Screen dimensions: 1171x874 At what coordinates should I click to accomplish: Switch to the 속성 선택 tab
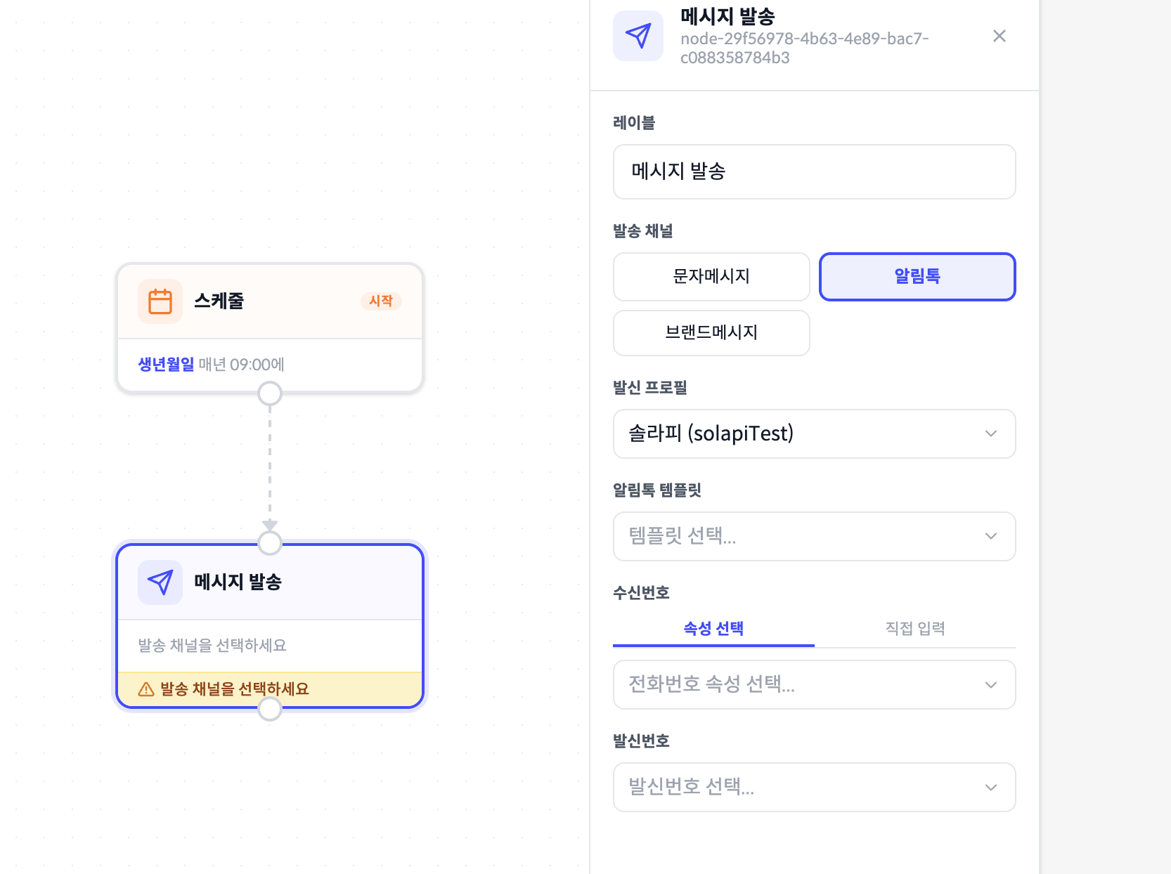click(x=713, y=628)
